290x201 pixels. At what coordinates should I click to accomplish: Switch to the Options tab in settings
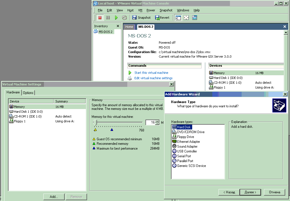coord(28,93)
